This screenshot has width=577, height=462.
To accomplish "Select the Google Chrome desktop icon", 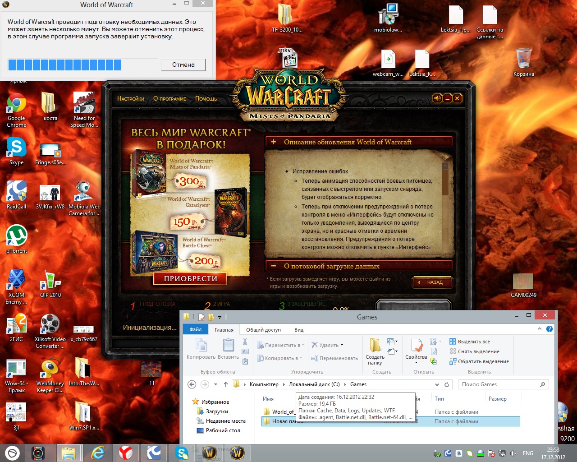I will [16, 111].
